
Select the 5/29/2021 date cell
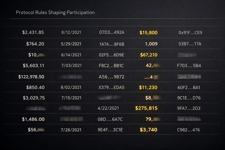[x=71, y=44]
